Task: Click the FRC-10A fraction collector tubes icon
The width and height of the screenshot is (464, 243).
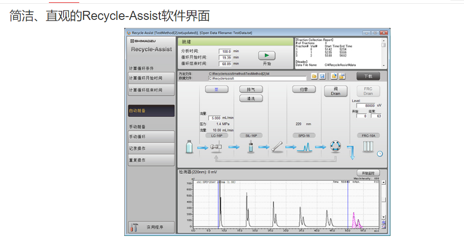Action: pos(368,146)
